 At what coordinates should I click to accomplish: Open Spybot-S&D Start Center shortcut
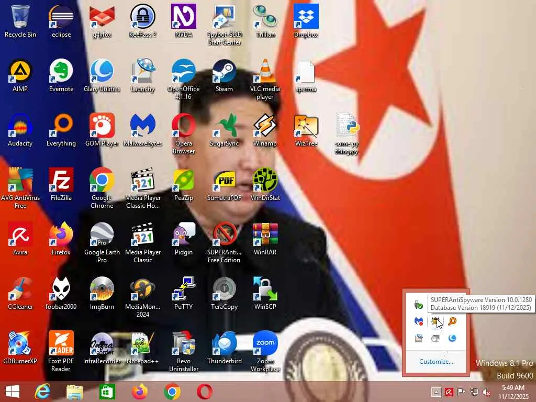coord(224,25)
